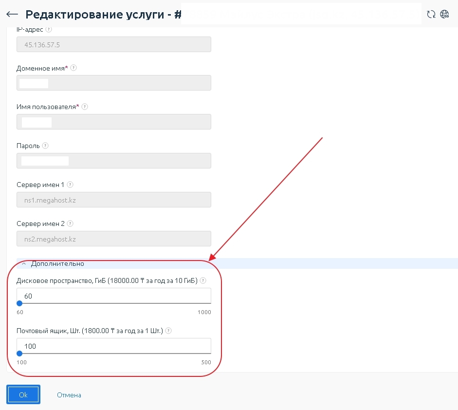Open the help hint next to Сервер имен 2

click(70, 224)
